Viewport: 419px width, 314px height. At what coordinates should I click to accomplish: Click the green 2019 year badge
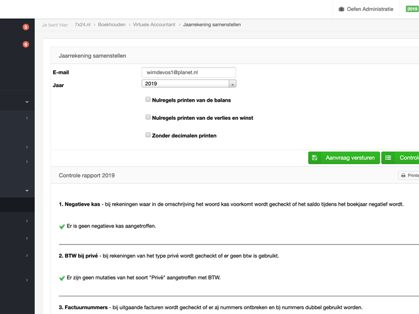click(412, 9)
